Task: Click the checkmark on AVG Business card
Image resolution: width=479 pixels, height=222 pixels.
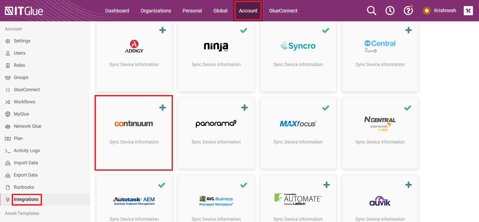Action: [244, 185]
